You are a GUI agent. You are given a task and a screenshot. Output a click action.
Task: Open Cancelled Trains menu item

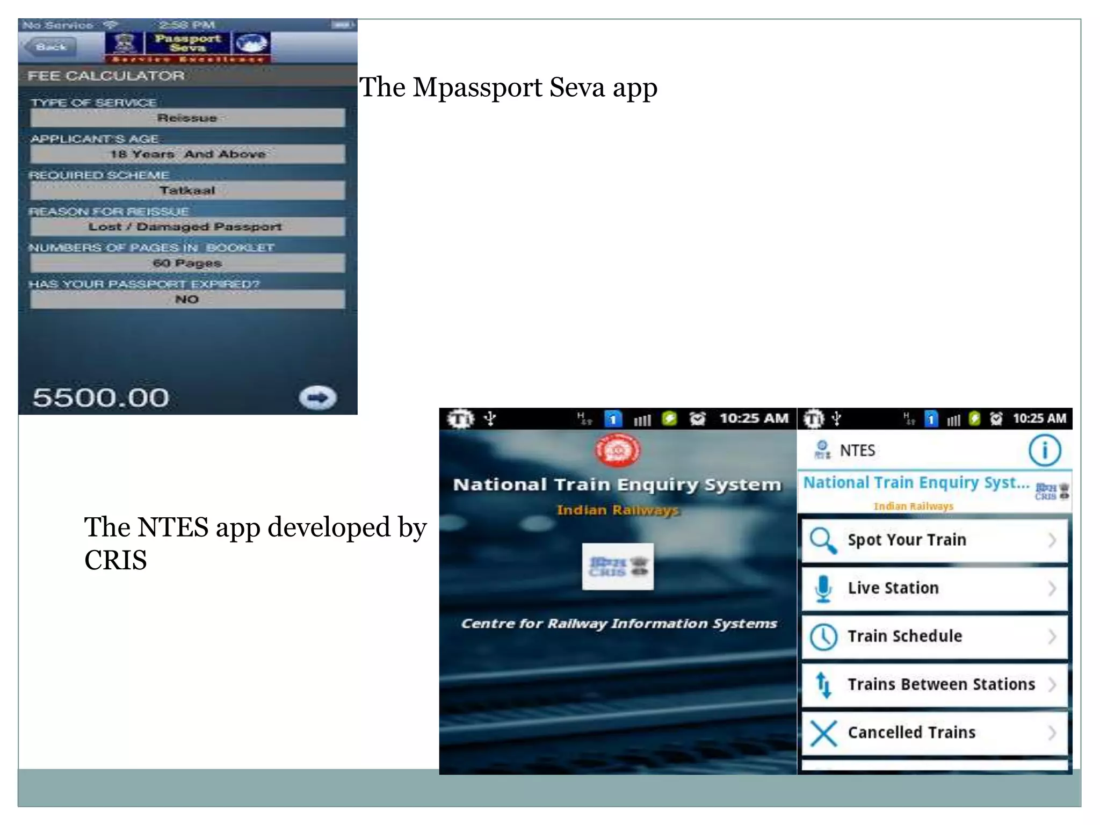935,733
